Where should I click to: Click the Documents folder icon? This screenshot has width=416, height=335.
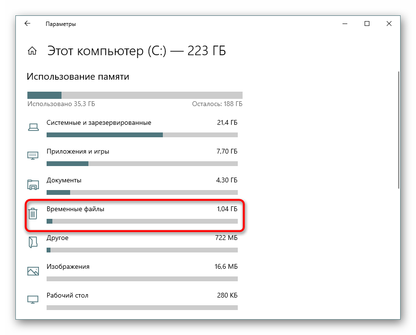(33, 184)
